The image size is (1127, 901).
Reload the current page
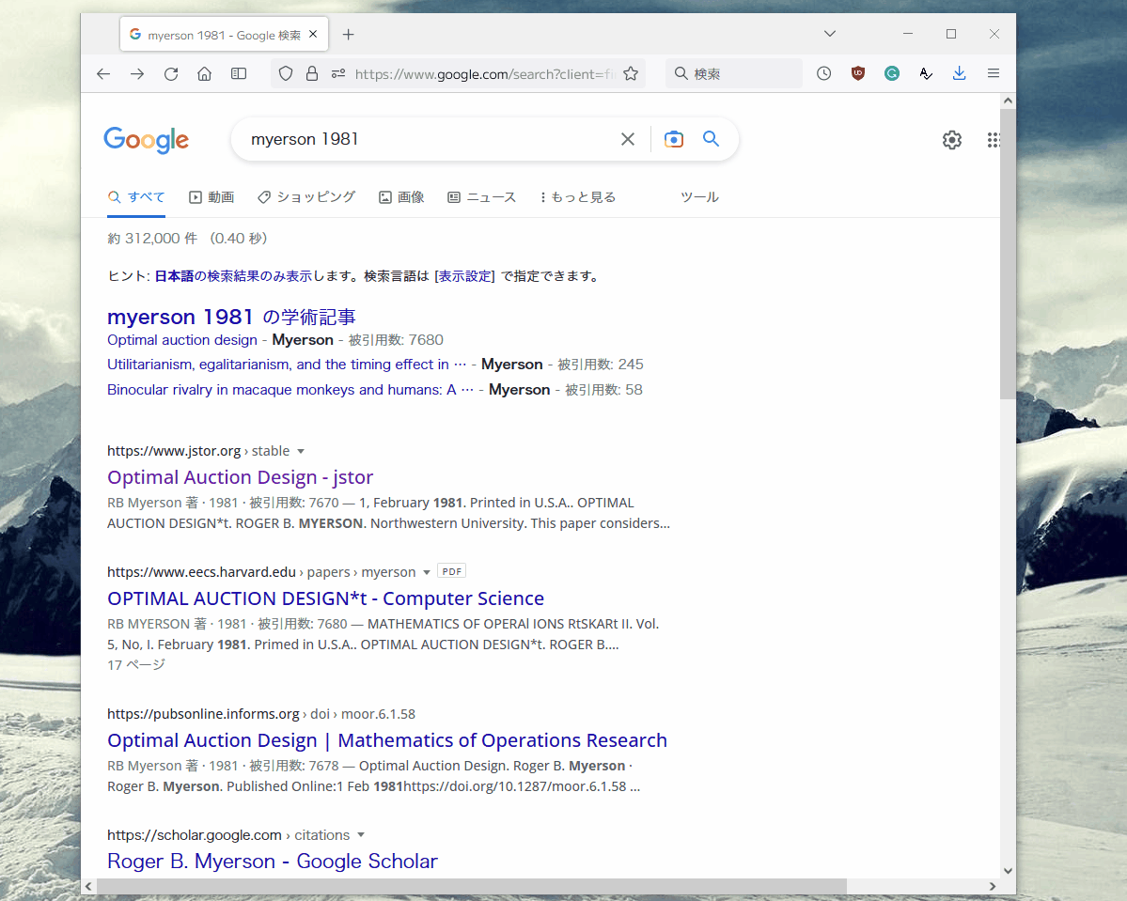click(x=171, y=74)
